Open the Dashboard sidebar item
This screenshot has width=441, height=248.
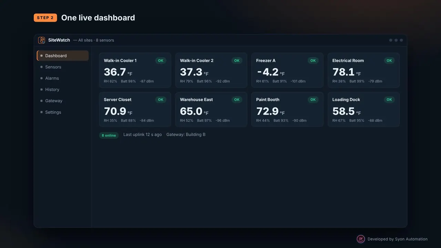[63, 56]
